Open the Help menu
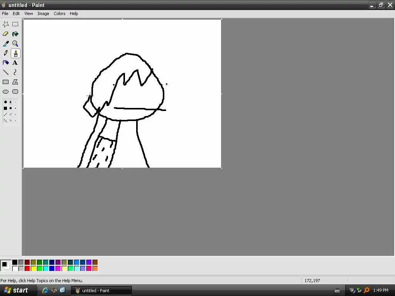The height and width of the screenshot is (296, 395). click(74, 13)
